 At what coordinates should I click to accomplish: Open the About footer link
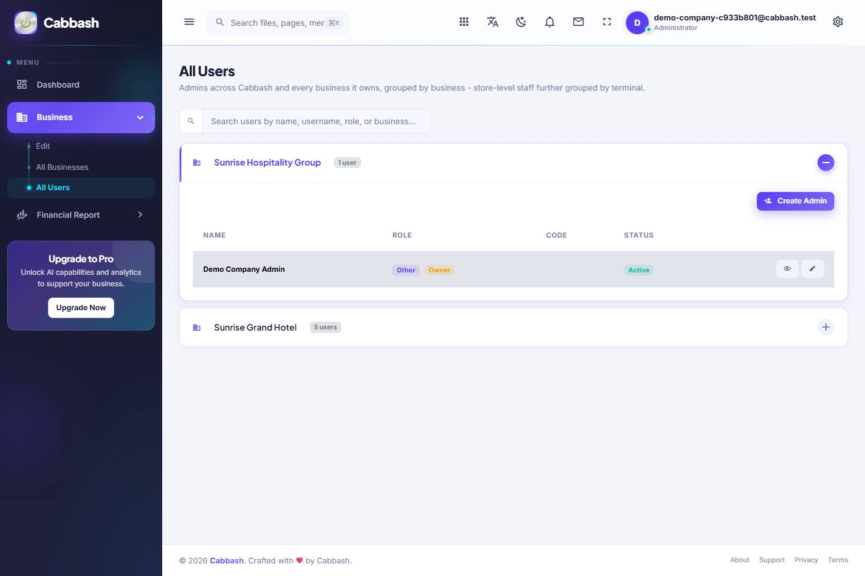pyautogui.click(x=739, y=560)
